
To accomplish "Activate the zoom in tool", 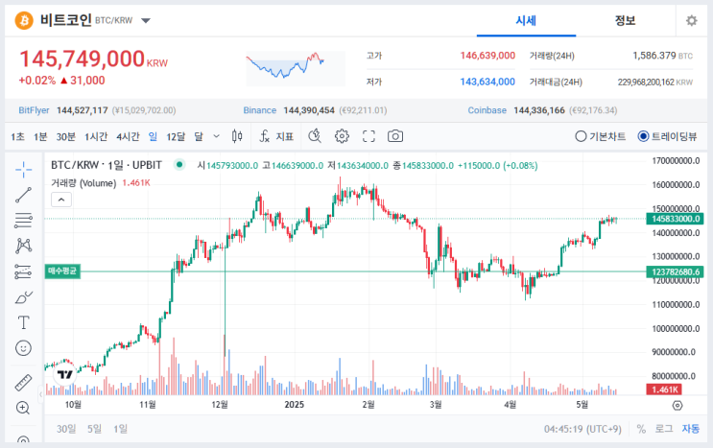I will tap(23, 408).
